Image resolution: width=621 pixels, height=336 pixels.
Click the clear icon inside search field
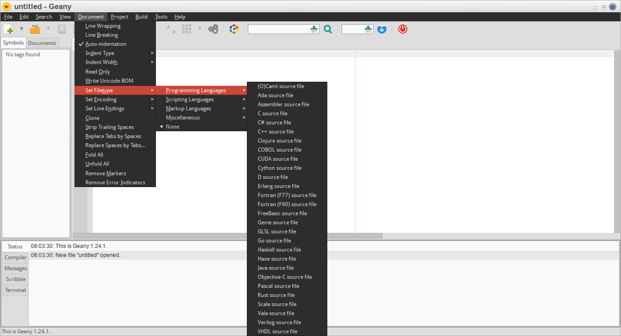point(314,29)
